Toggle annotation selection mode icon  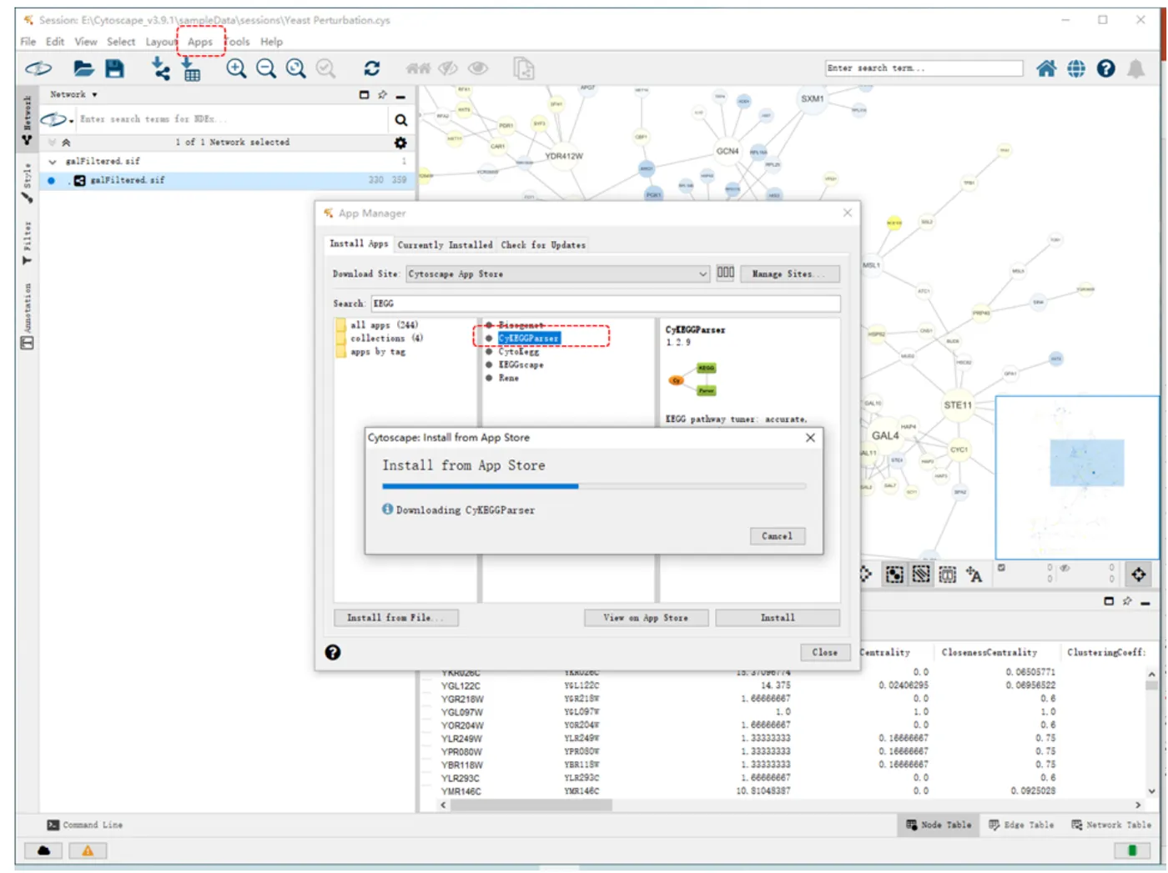tap(948, 574)
